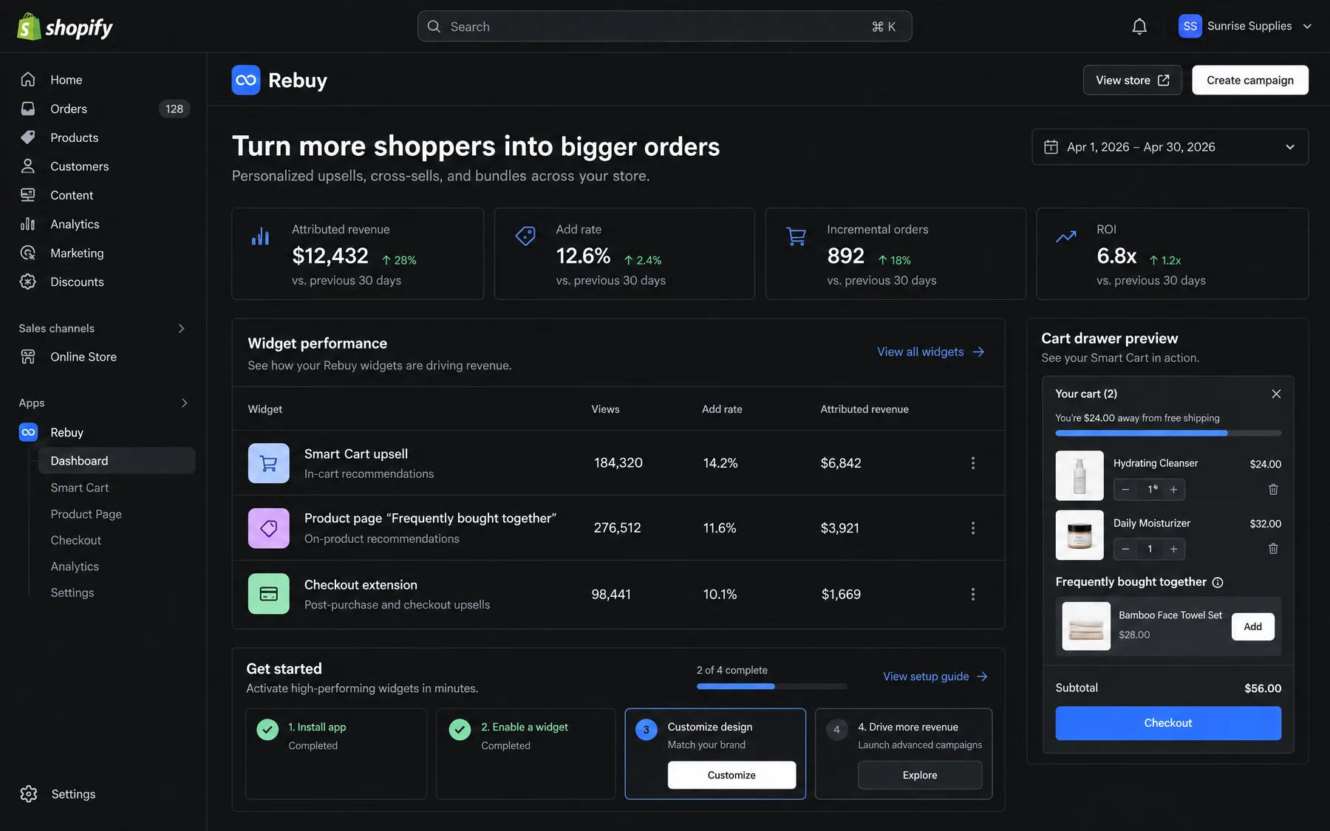Click the Discounts badge icon
1330x831 pixels.
click(x=28, y=281)
